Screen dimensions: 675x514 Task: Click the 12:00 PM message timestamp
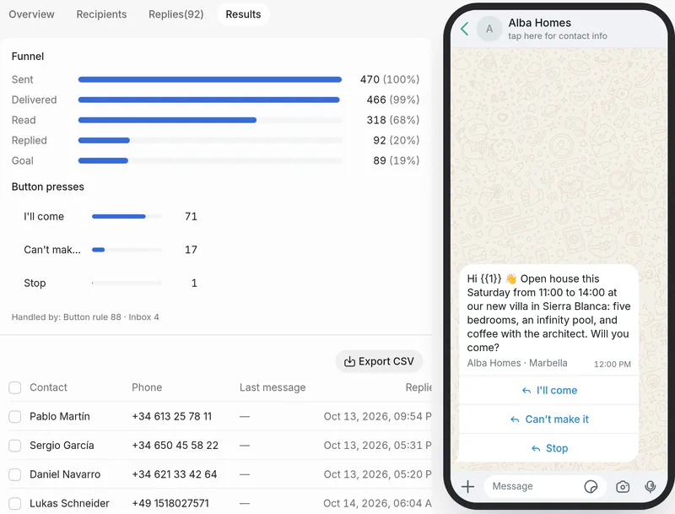613,365
